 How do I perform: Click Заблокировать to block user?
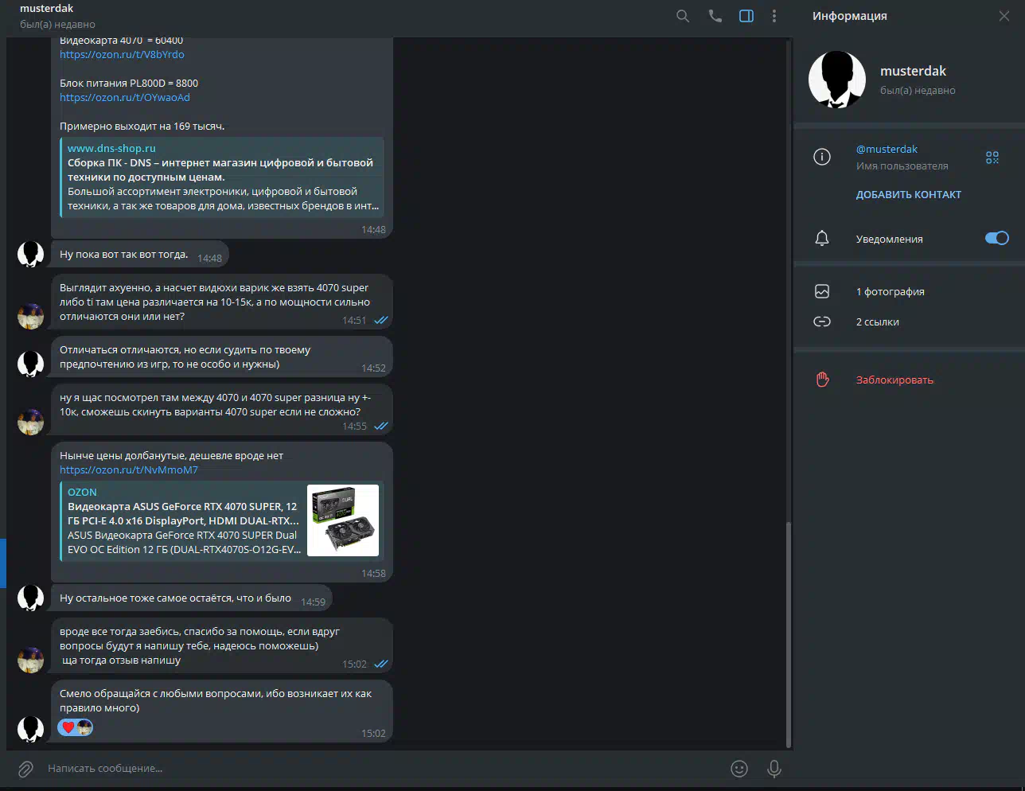coord(894,380)
